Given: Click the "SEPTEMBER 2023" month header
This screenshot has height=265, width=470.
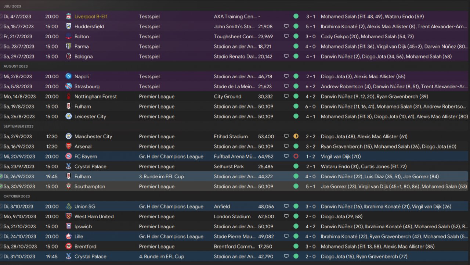Looking at the screenshot, I should [x=18, y=126].
